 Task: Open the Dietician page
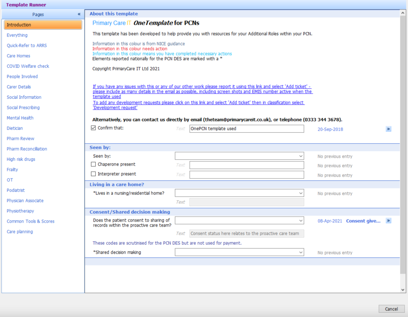pos(15,128)
